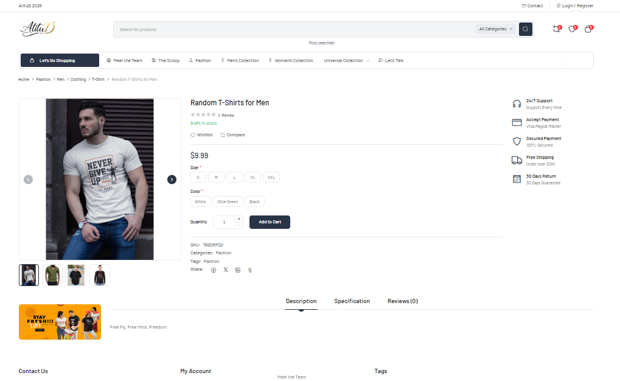Share product on LinkedIn

click(x=238, y=270)
